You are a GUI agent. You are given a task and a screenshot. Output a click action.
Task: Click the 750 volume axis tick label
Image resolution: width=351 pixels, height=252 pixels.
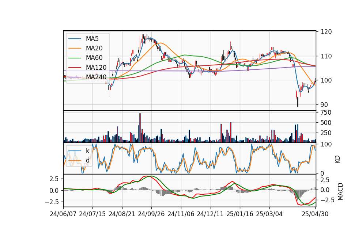(326, 112)
